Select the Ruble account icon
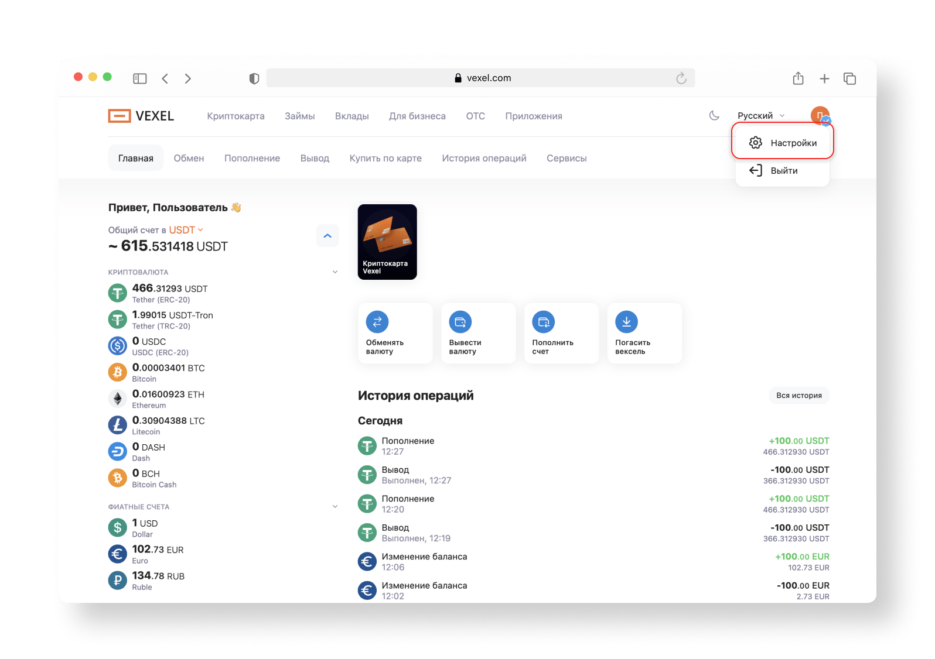 click(x=118, y=581)
